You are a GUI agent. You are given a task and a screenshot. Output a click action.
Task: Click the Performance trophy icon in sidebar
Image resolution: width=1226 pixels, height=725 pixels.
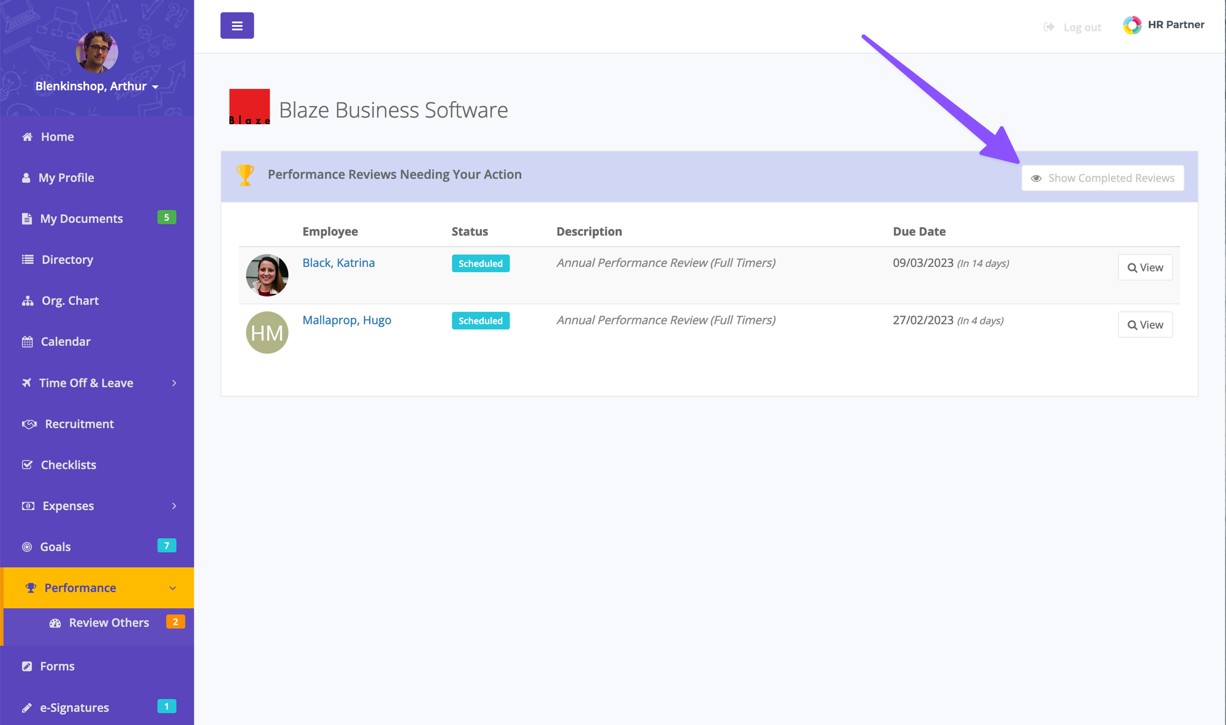pos(31,588)
